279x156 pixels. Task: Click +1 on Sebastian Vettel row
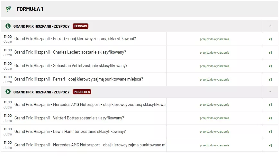270,66
